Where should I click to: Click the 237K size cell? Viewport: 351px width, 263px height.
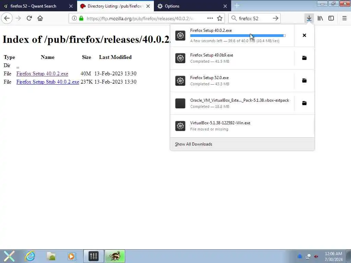click(87, 82)
